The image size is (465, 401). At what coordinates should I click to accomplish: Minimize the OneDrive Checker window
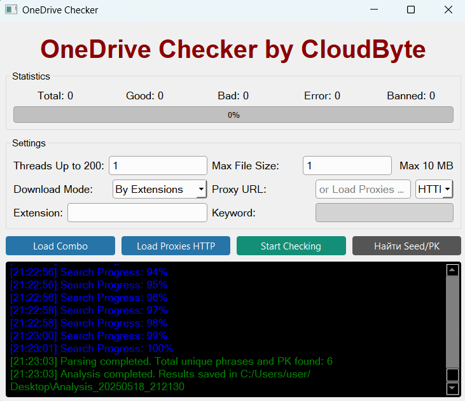pyautogui.click(x=374, y=10)
